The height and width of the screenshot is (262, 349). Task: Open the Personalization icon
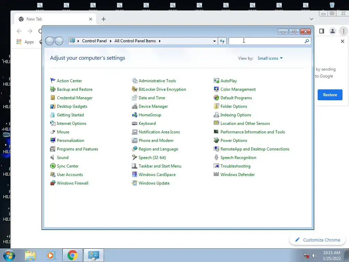pos(53,140)
